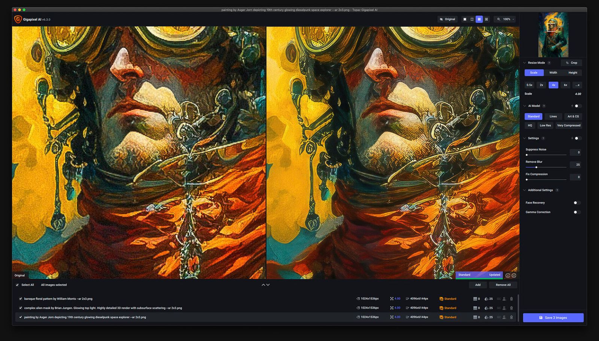599x341 pixels.
Task: Toggle Face Recovery on
Action: (576, 203)
